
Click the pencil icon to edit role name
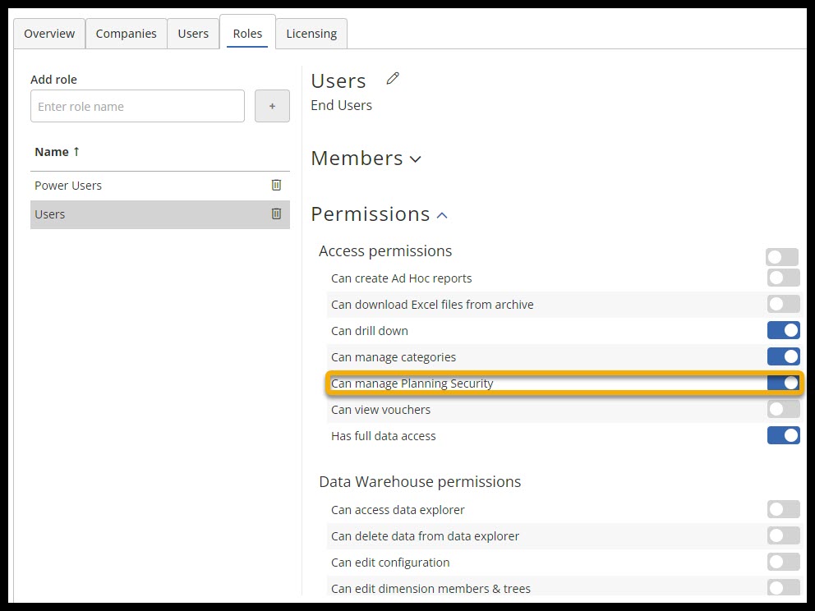click(x=393, y=79)
